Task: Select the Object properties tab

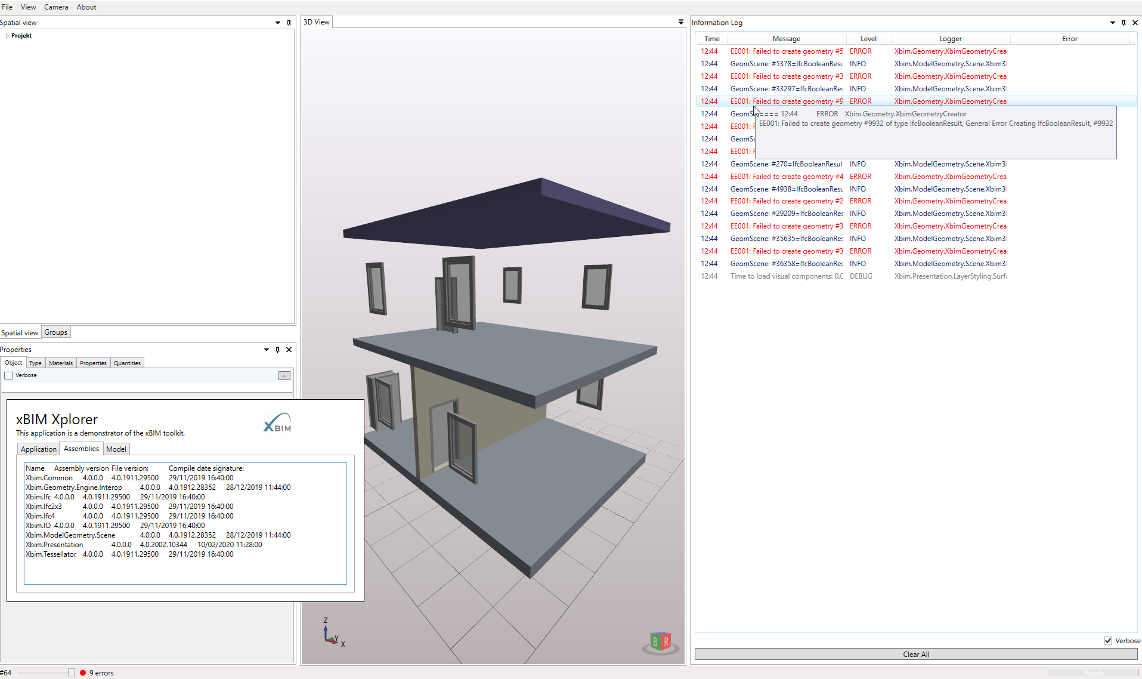Action: tap(13, 363)
